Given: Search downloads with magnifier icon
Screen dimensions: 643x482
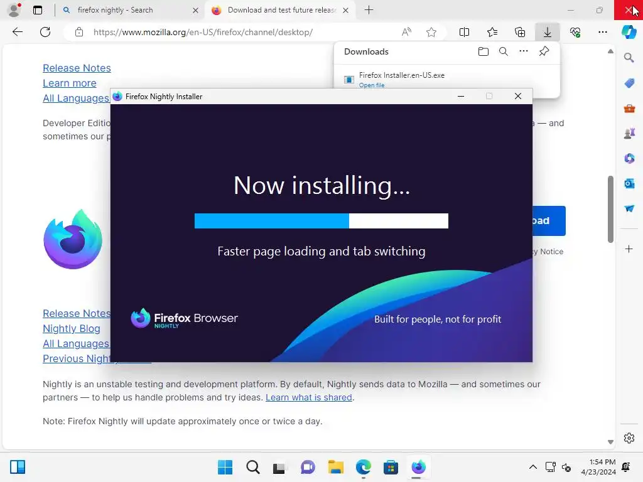Looking at the screenshot, I should pos(504,51).
